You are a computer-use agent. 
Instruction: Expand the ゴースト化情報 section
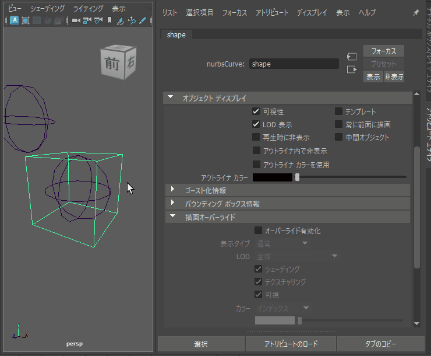pyautogui.click(x=173, y=190)
